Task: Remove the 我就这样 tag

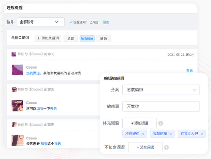Action: [171, 134]
